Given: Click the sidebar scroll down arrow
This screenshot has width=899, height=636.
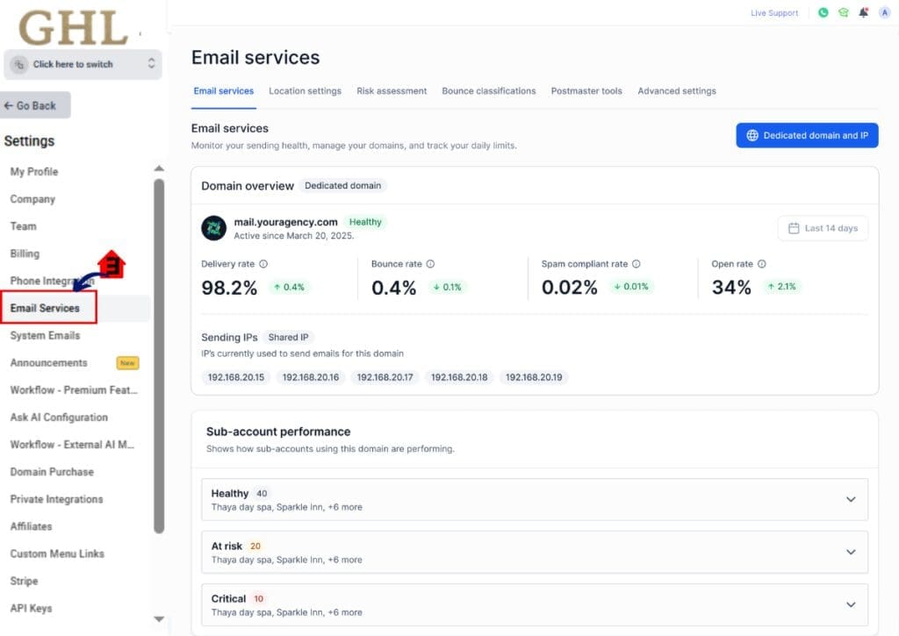Looking at the screenshot, I should (x=159, y=618).
